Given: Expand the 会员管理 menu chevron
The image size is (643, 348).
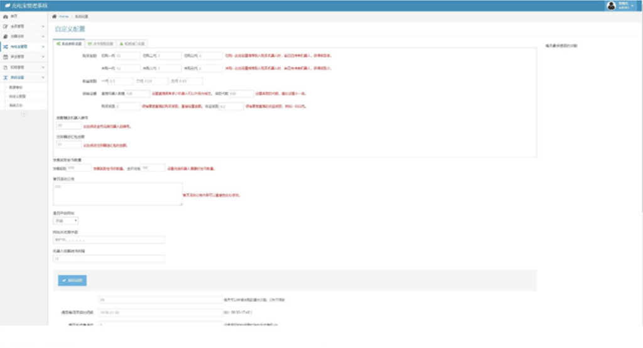Looking at the screenshot, I should pyautogui.click(x=43, y=27).
